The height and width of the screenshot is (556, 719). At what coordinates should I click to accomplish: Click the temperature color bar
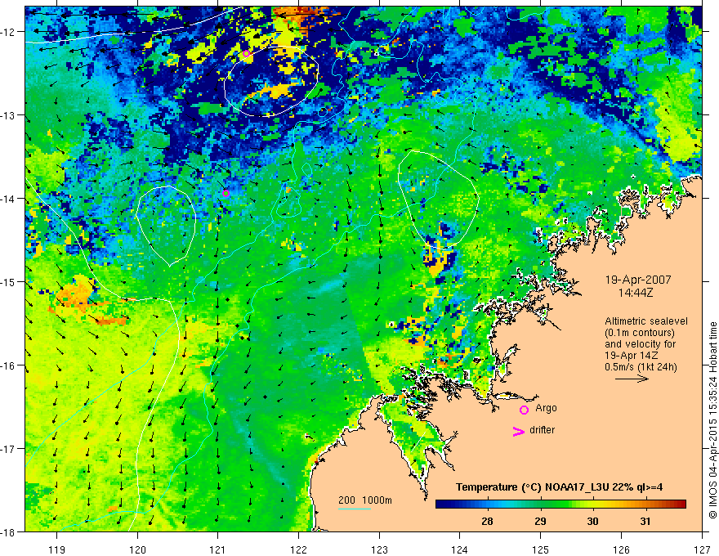[560, 504]
